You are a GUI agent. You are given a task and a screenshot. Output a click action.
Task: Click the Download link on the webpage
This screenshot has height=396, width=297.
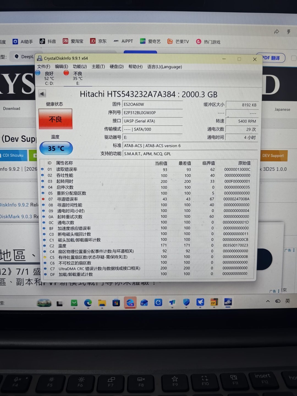[x=12, y=109]
